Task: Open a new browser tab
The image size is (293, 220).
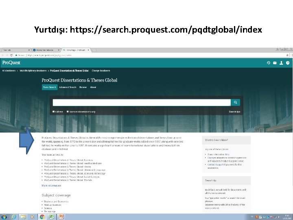Action: point(94,50)
